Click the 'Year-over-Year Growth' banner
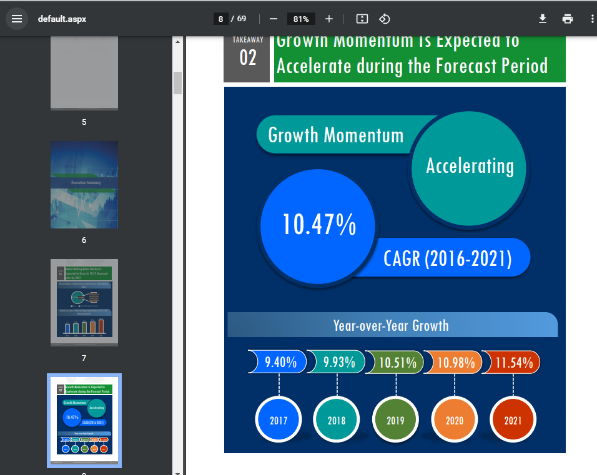This screenshot has width=597, height=475. click(393, 325)
